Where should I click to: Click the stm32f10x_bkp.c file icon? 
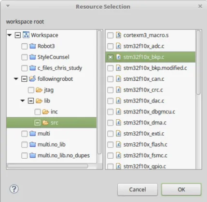(119, 57)
